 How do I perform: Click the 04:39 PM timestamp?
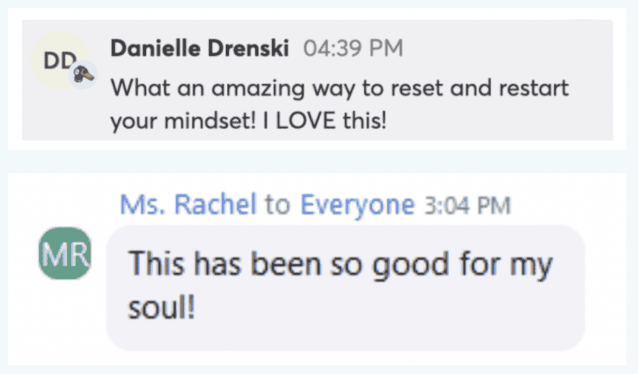point(353,49)
